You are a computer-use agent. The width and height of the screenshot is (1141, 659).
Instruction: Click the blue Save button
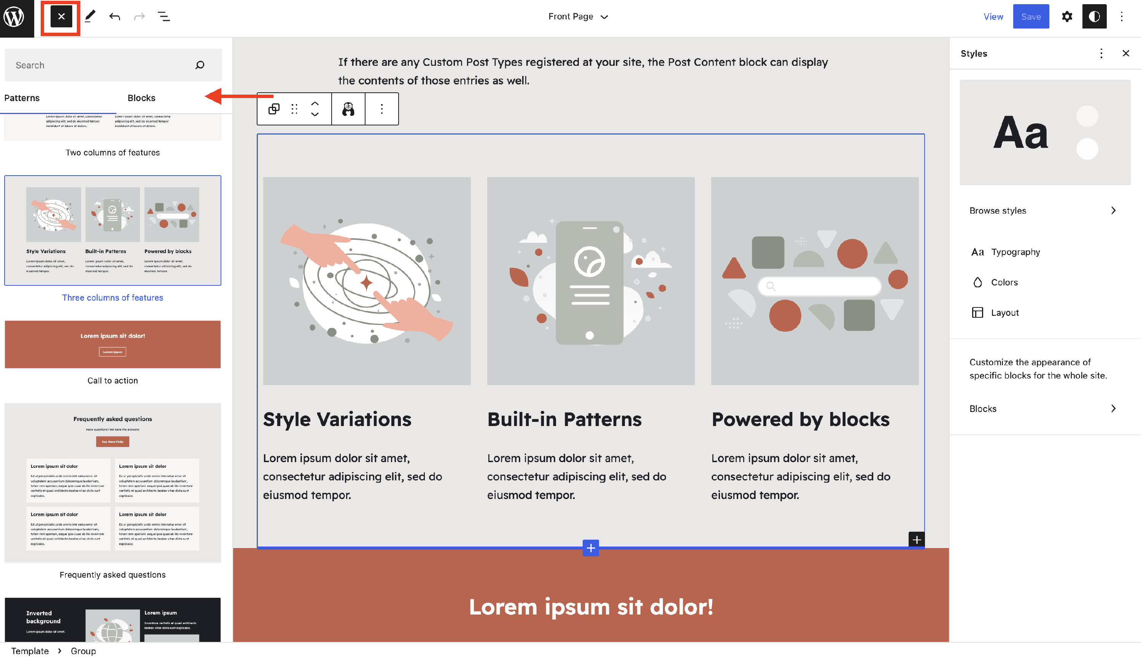coord(1031,17)
